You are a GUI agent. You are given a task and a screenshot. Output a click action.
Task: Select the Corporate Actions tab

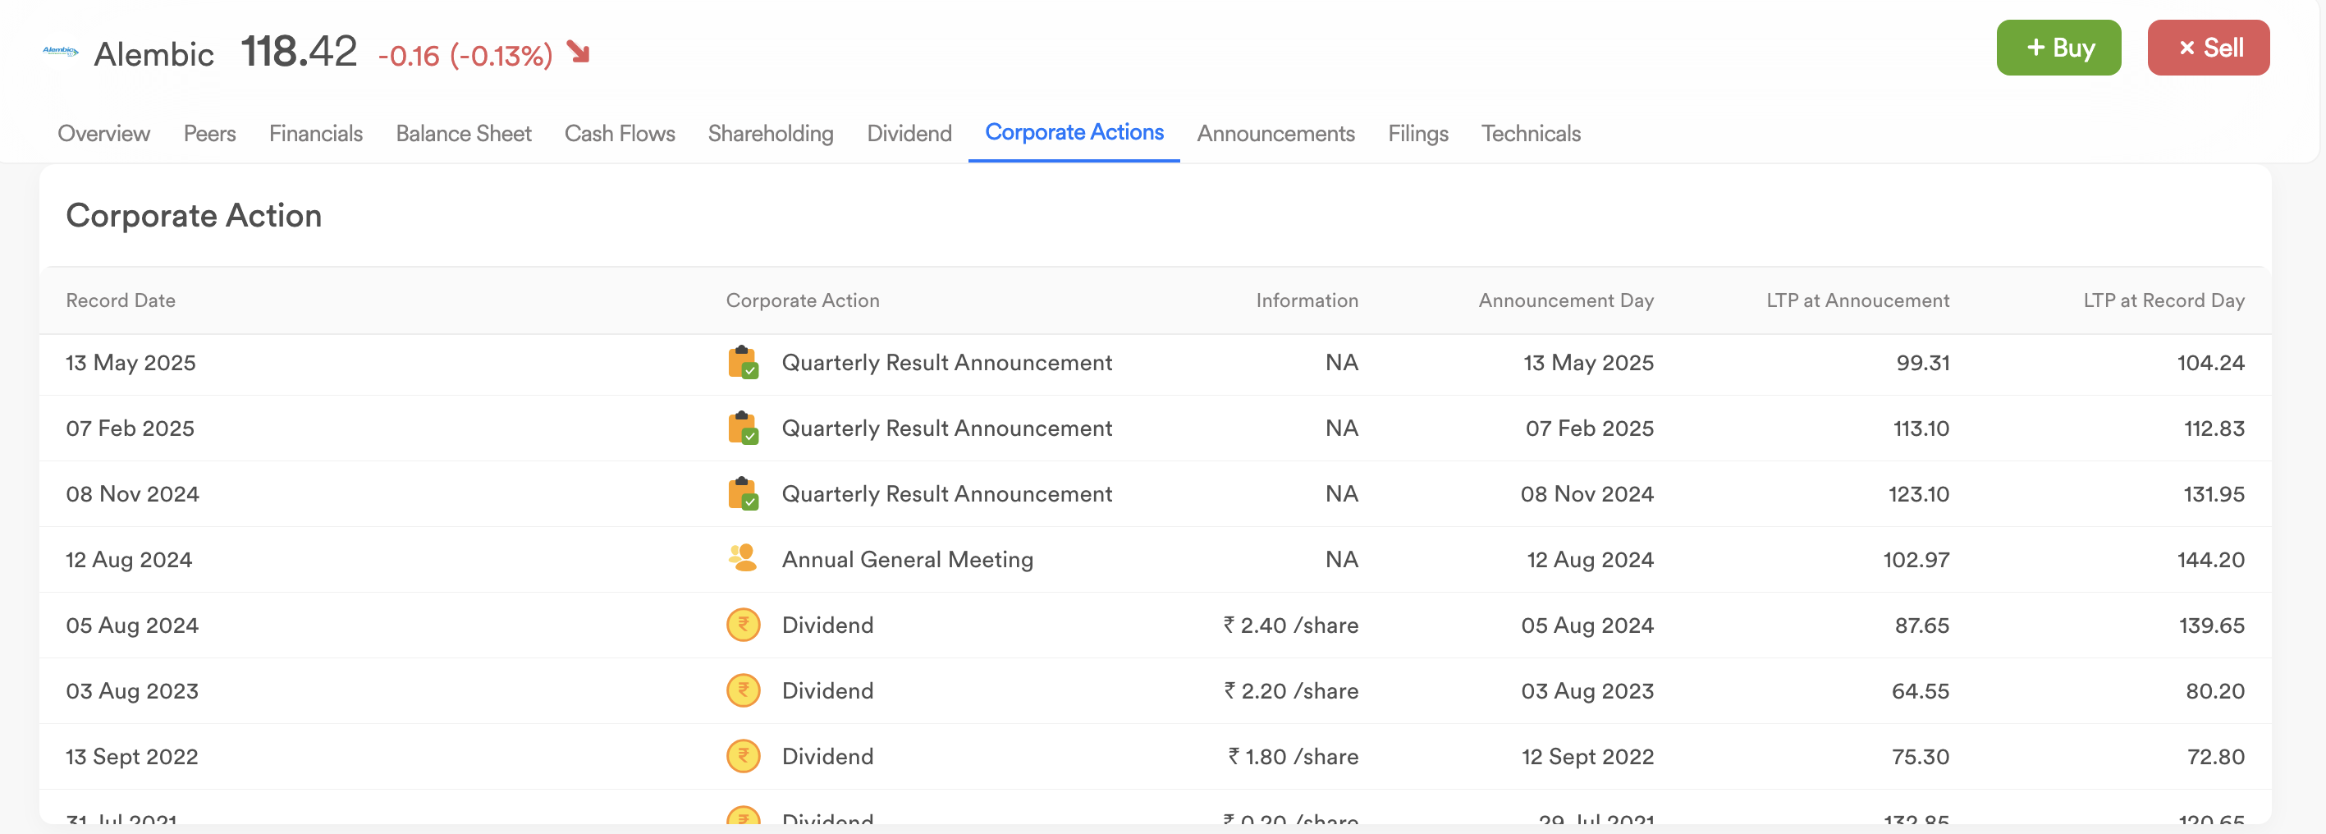[1074, 133]
